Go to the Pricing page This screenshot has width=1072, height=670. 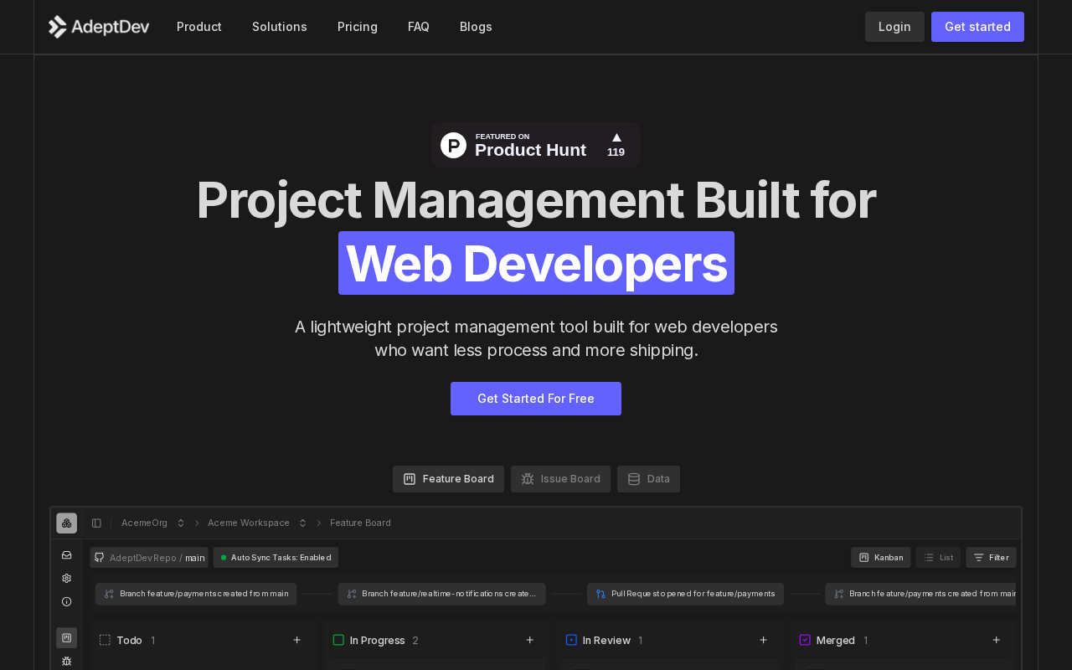(358, 27)
